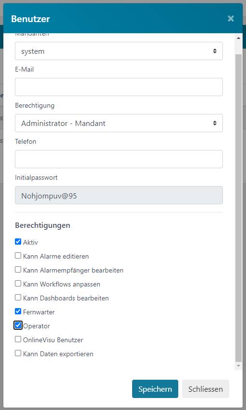Screen dimensions: 246x410
Task: Uncheck the Fernwarter checkbox
Action: (x=18, y=311)
